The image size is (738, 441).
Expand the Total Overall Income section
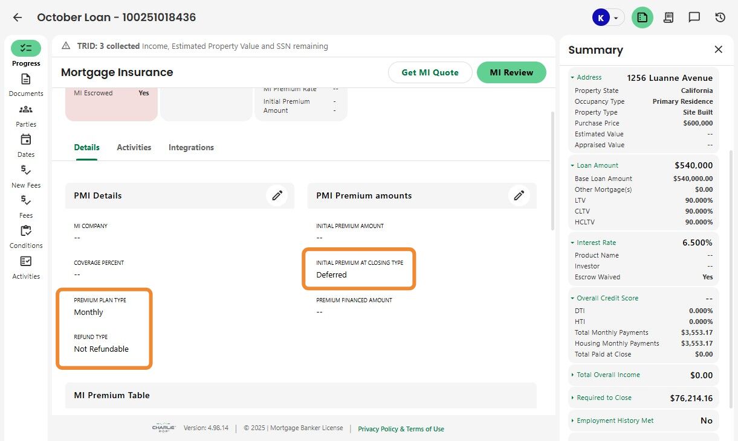click(x=572, y=375)
